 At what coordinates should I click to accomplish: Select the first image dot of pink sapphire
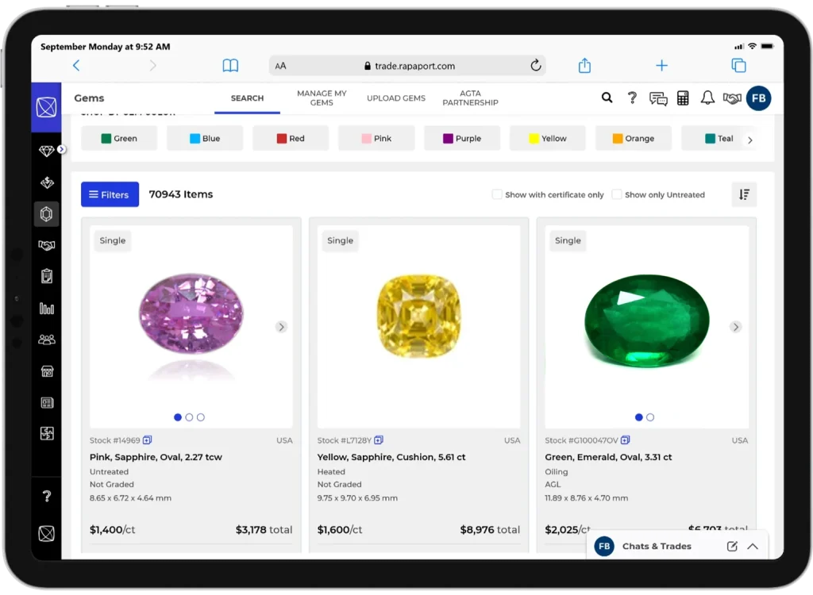coord(178,417)
